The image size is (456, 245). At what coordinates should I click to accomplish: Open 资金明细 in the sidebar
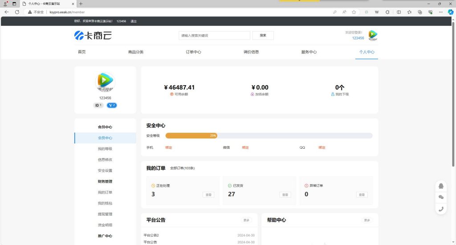pos(105,225)
